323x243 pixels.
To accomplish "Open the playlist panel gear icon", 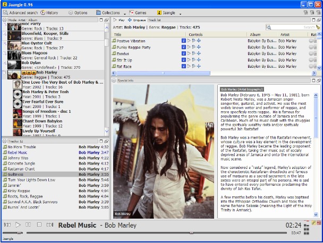I will tap(4, 141).
